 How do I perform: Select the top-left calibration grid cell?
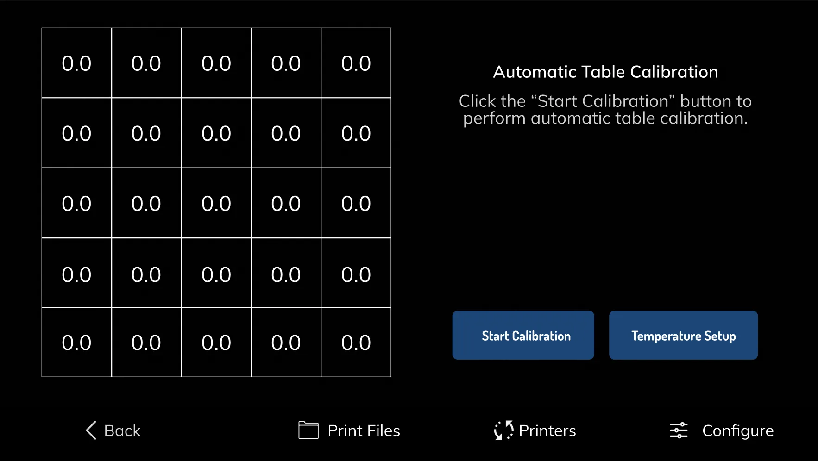tap(76, 63)
